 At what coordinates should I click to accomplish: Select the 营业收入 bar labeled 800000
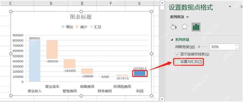35,61
